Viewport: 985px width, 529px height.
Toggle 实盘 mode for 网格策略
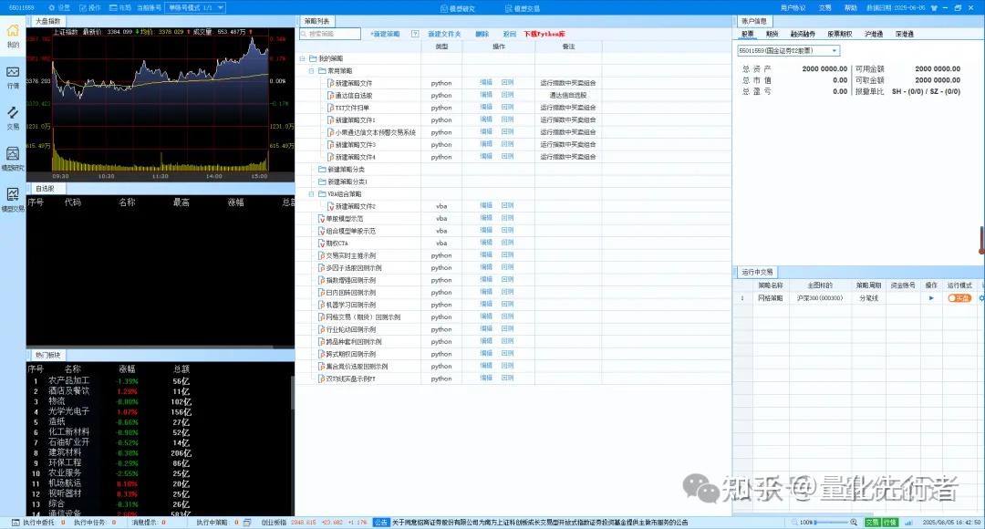pos(960,297)
